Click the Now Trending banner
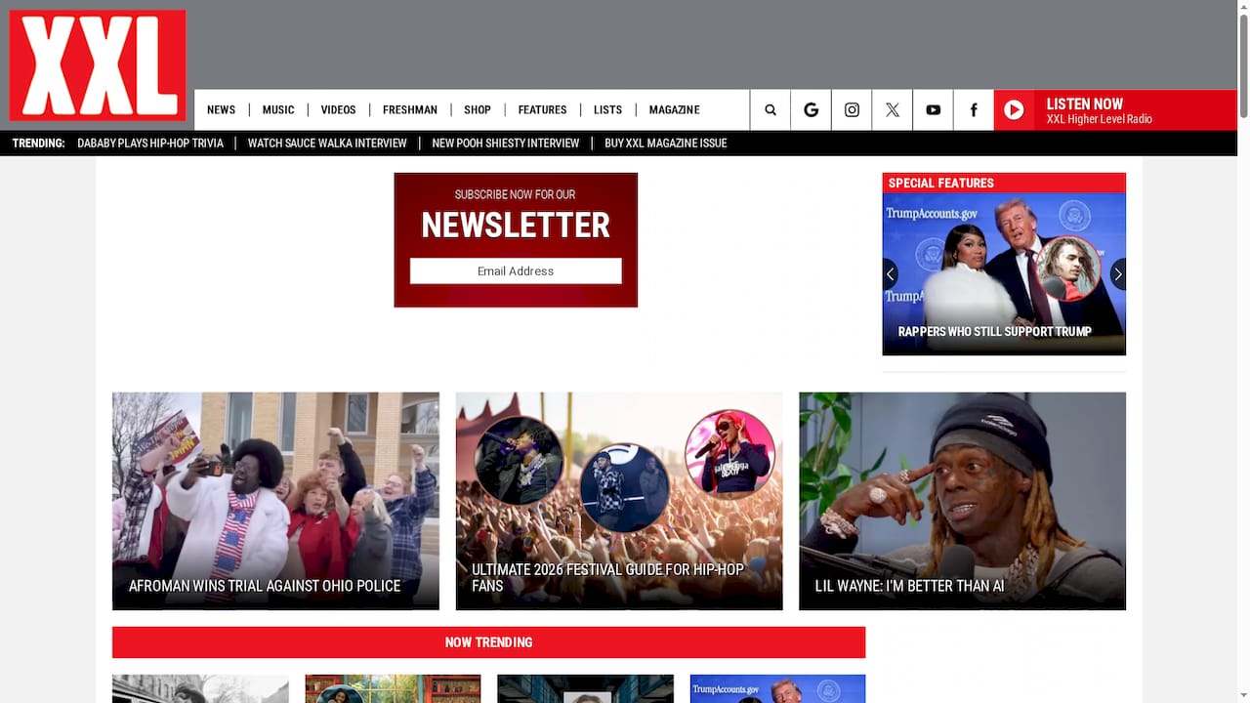 488,642
